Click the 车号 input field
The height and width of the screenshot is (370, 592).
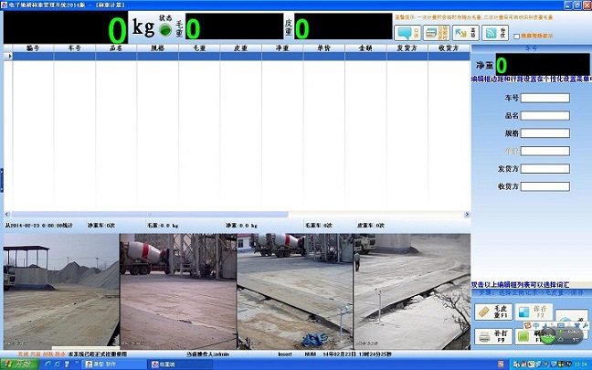(x=545, y=98)
